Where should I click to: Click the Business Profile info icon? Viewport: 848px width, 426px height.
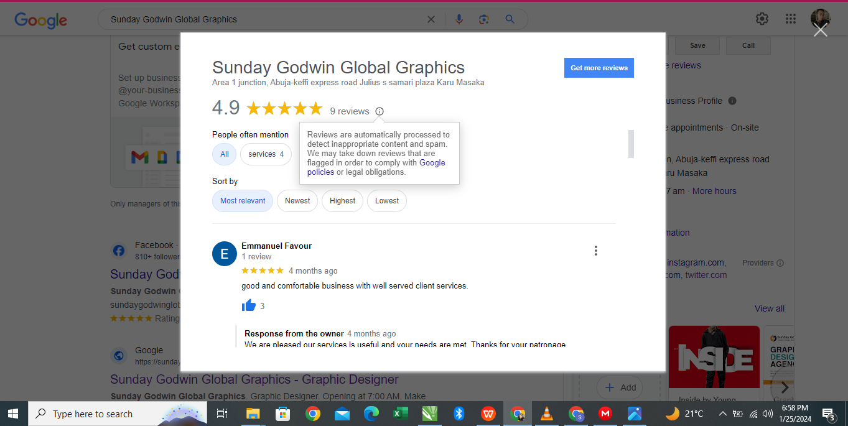732,101
